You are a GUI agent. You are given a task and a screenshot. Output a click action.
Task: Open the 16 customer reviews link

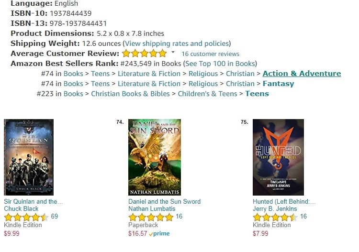point(210,54)
